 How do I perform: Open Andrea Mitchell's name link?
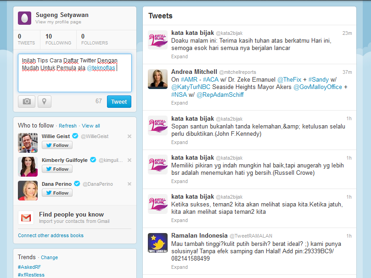194,72
